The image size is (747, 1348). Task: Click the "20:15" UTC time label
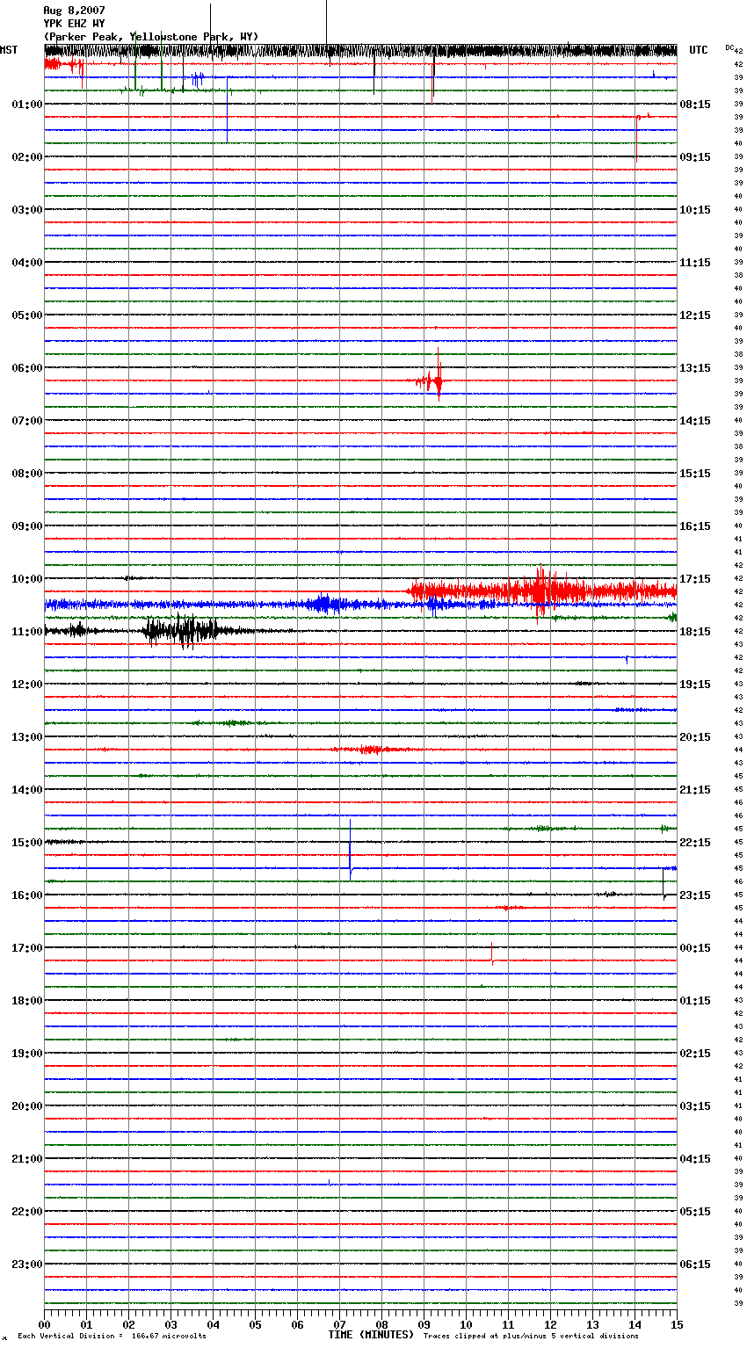tap(695, 737)
